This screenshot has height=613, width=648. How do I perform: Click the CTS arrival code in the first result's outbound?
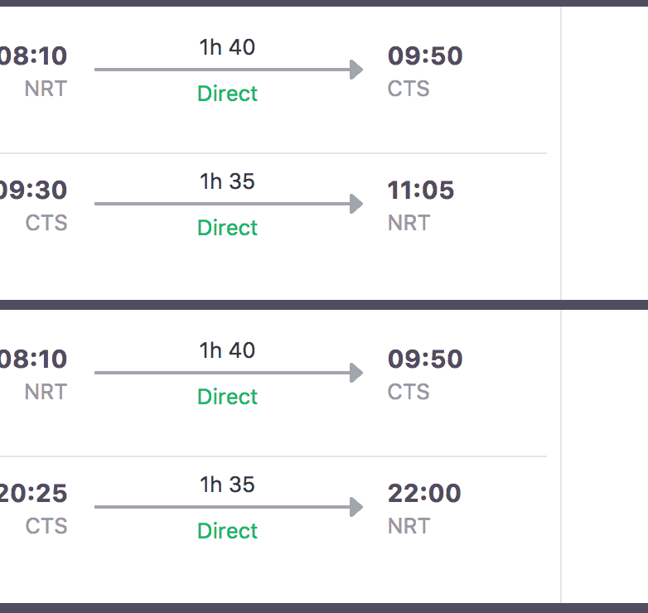[409, 89]
